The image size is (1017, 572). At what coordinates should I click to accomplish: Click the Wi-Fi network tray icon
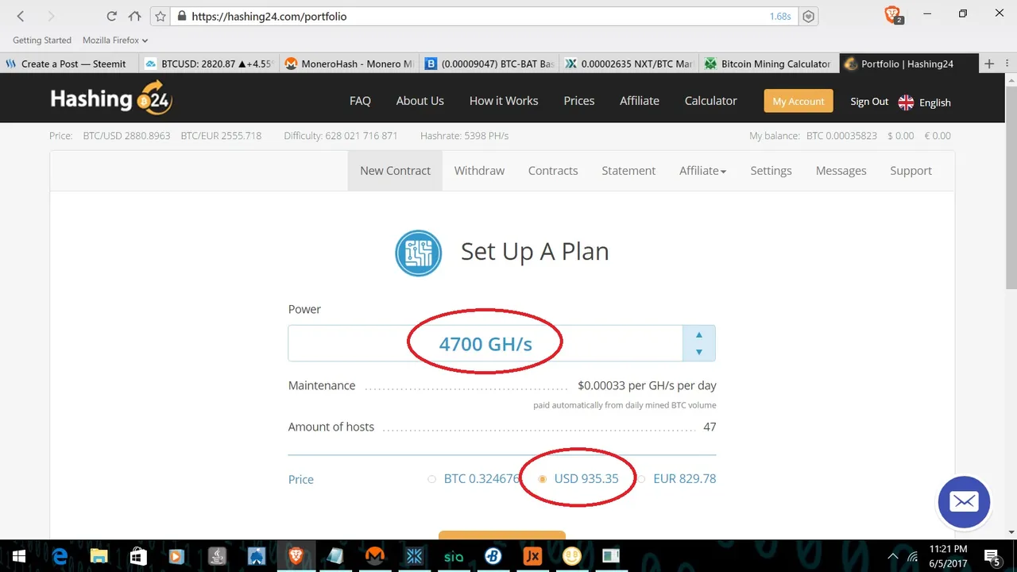click(913, 556)
